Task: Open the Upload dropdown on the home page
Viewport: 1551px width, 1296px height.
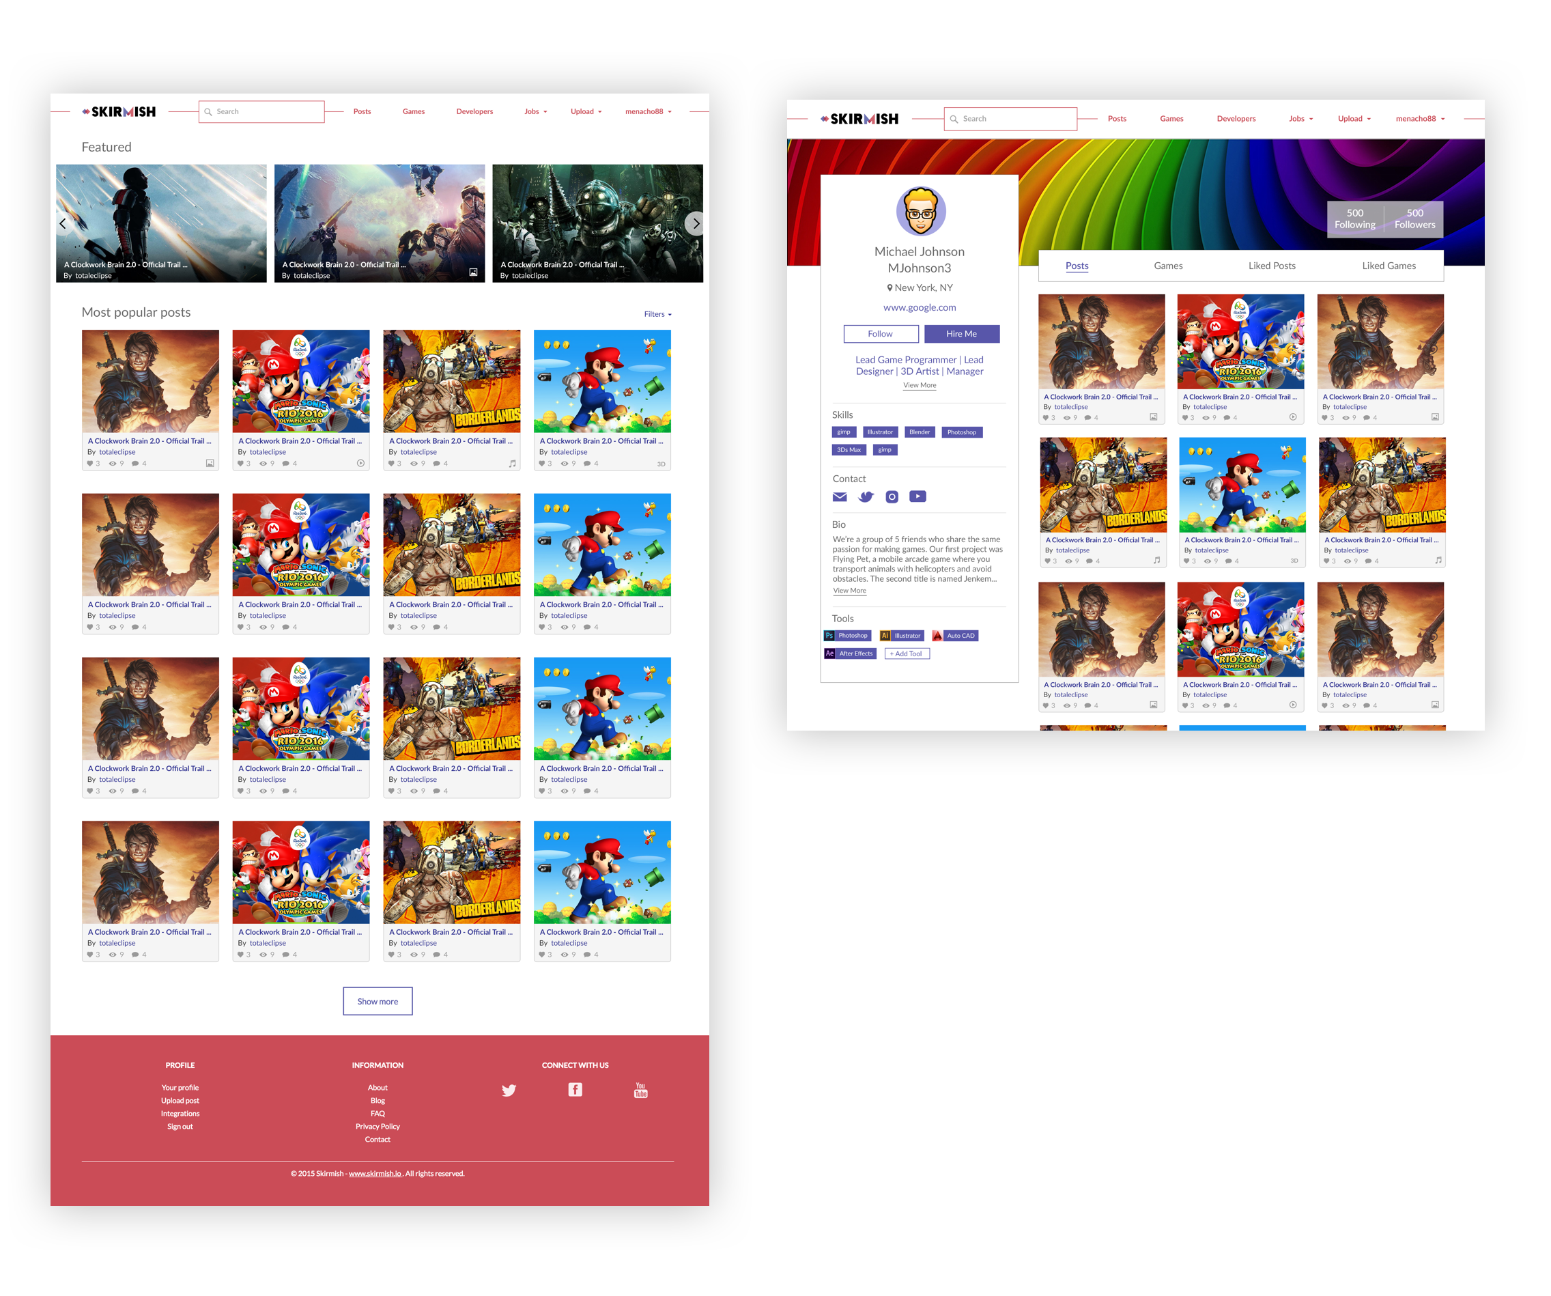Action: [x=586, y=111]
